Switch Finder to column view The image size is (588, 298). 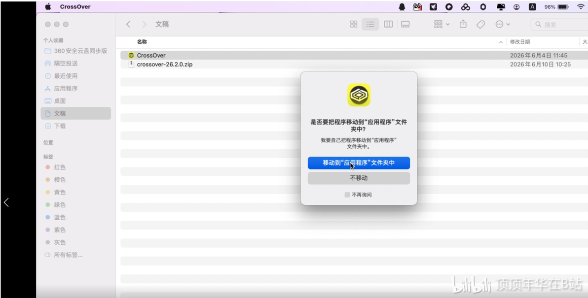(388, 24)
